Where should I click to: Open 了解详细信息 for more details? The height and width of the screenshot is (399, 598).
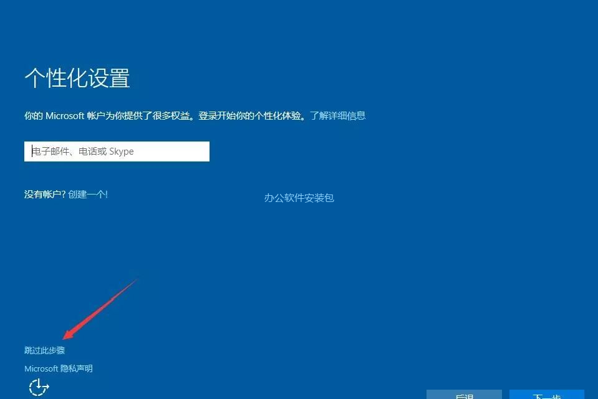point(339,115)
